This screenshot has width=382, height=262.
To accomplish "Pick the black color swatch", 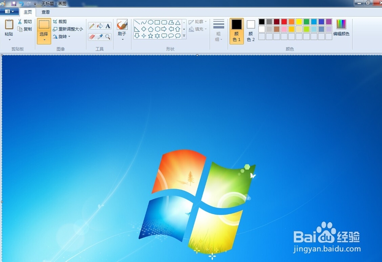I will [262, 22].
